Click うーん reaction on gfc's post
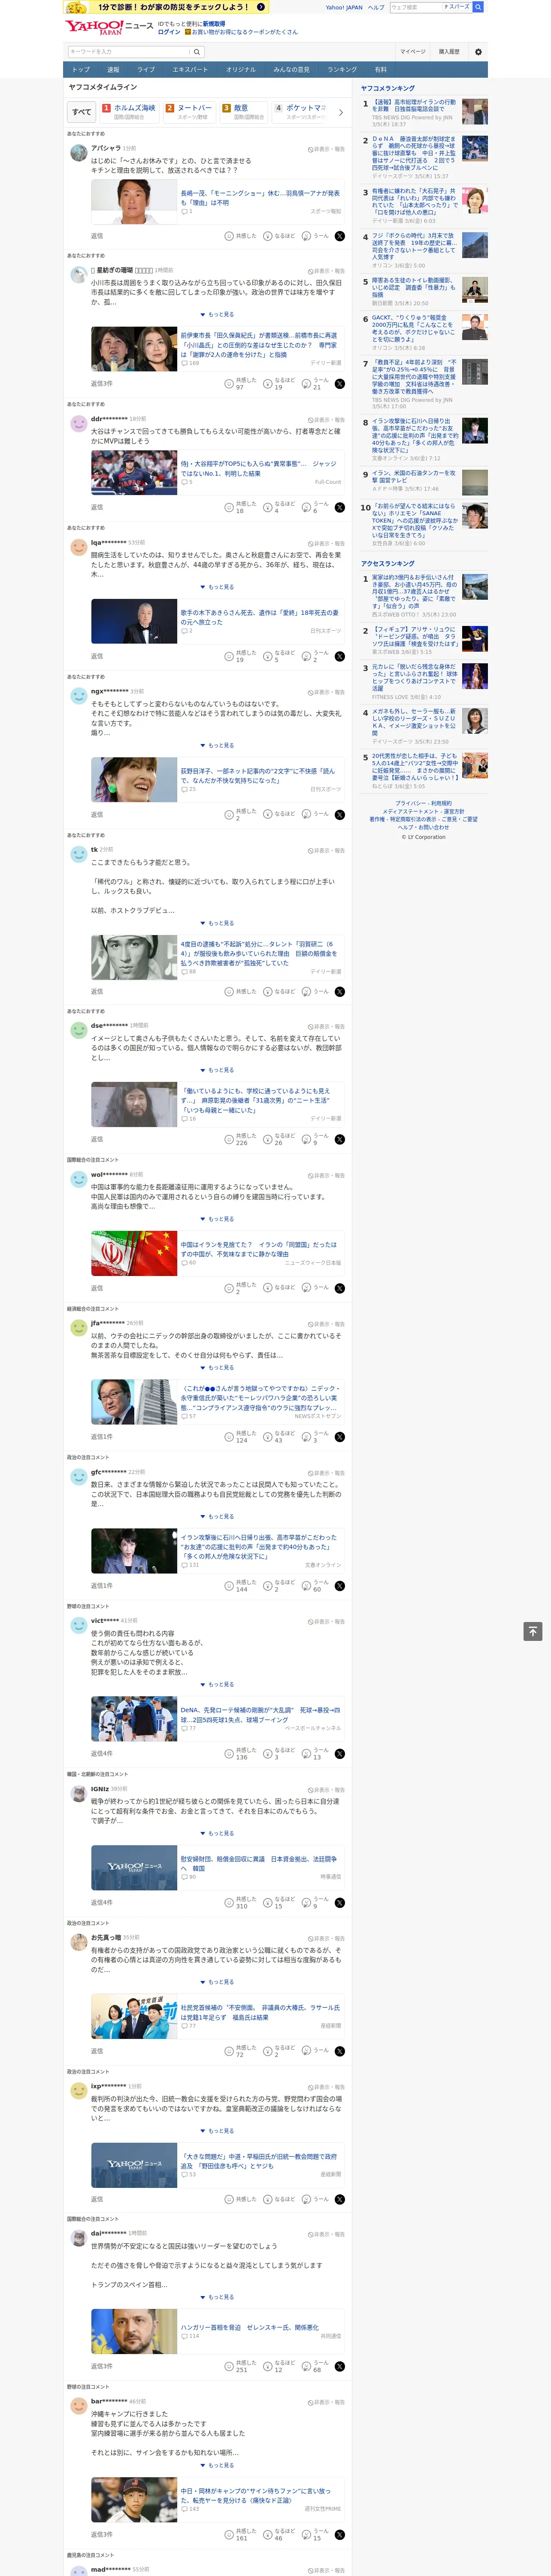Screen dimensions: 551x2576 coord(316,1586)
